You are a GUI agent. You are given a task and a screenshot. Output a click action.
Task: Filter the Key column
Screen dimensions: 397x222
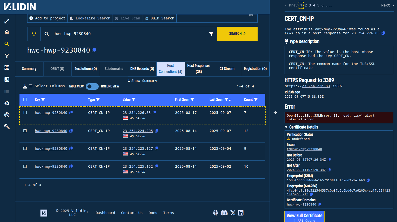click(x=43, y=99)
